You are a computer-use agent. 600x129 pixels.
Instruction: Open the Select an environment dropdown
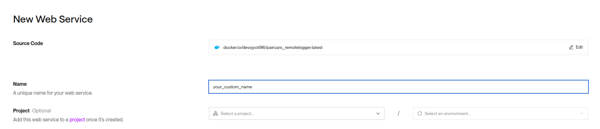(x=500, y=113)
